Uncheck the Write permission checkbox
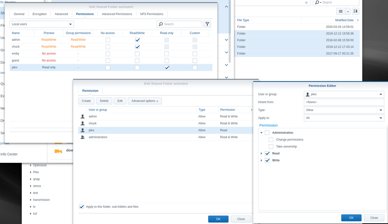This screenshot has height=224, width=388. pos(267,160)
